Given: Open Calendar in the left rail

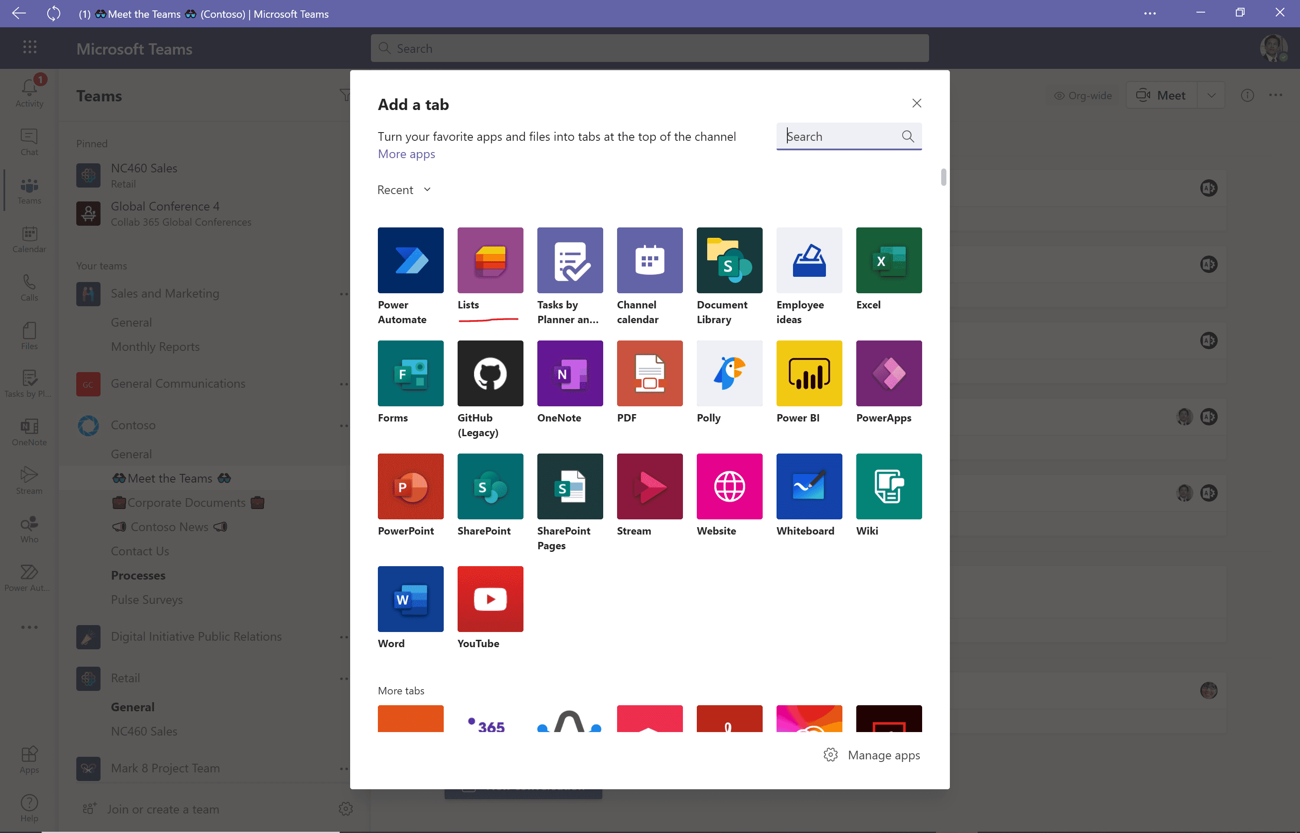Looking at the screenshot, I should (29, 239).
